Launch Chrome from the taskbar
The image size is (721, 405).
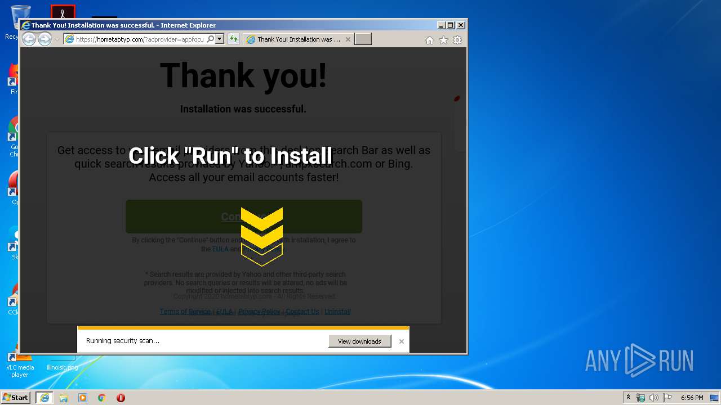102,398
